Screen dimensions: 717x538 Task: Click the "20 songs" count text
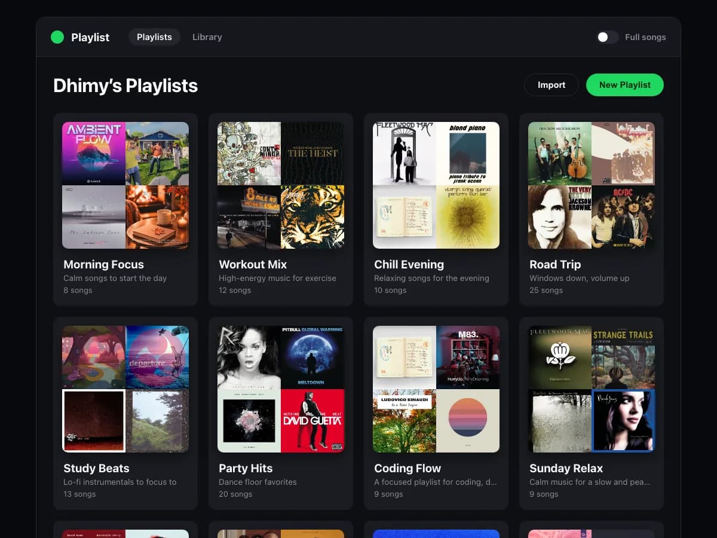pos(235,494)
